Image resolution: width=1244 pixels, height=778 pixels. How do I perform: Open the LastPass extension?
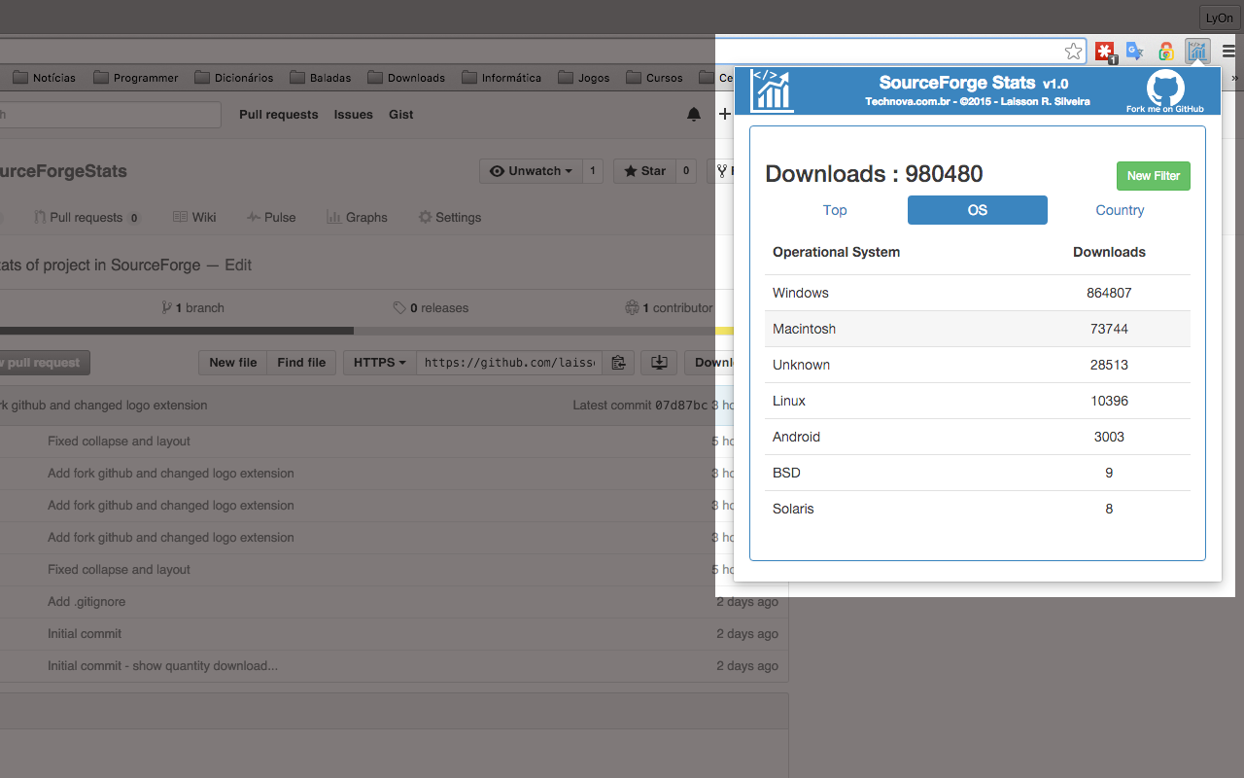point(1105,52)
